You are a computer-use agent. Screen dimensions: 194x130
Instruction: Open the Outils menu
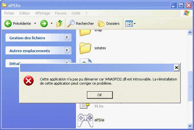pos(76,13)
